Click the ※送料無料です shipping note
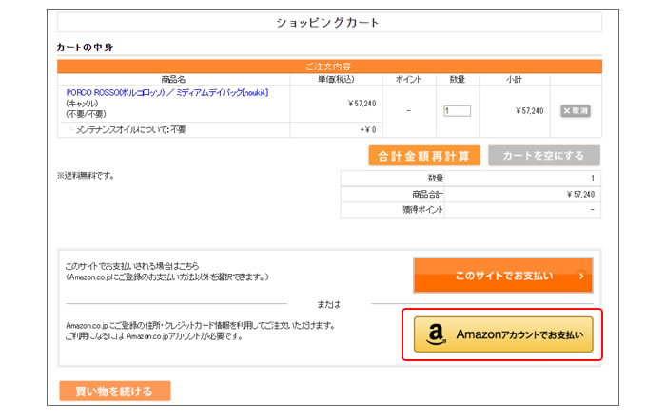Viewport: 666px width, 420px height. (x=86, y=176)
